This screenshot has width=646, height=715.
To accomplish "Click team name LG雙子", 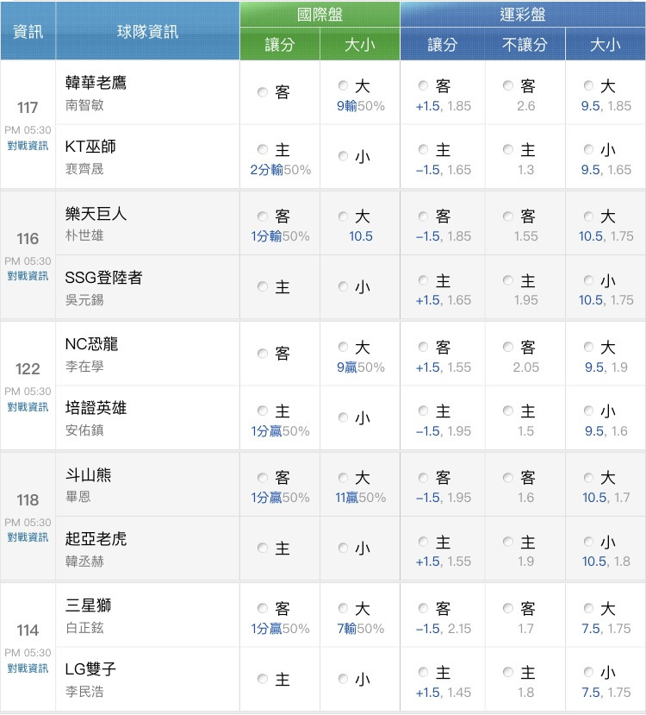I will 90,669.
